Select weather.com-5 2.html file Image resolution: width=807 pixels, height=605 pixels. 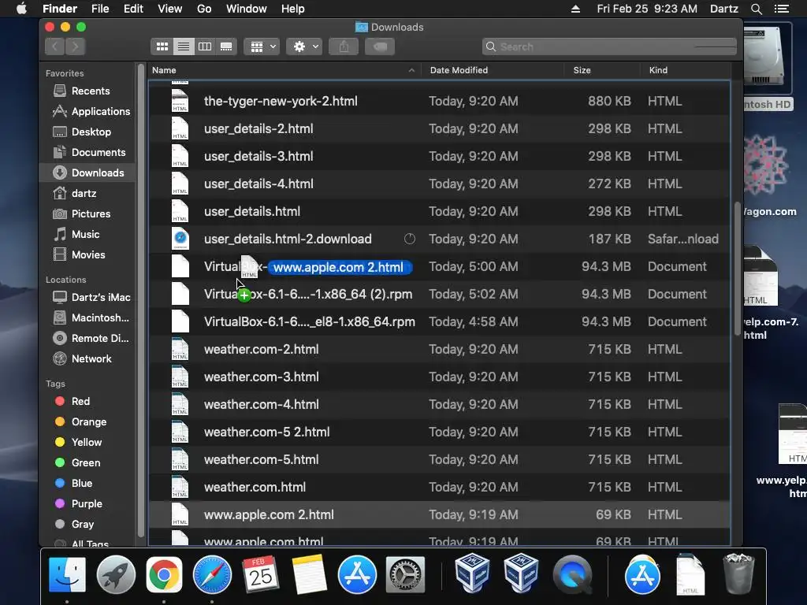point(439,432)
